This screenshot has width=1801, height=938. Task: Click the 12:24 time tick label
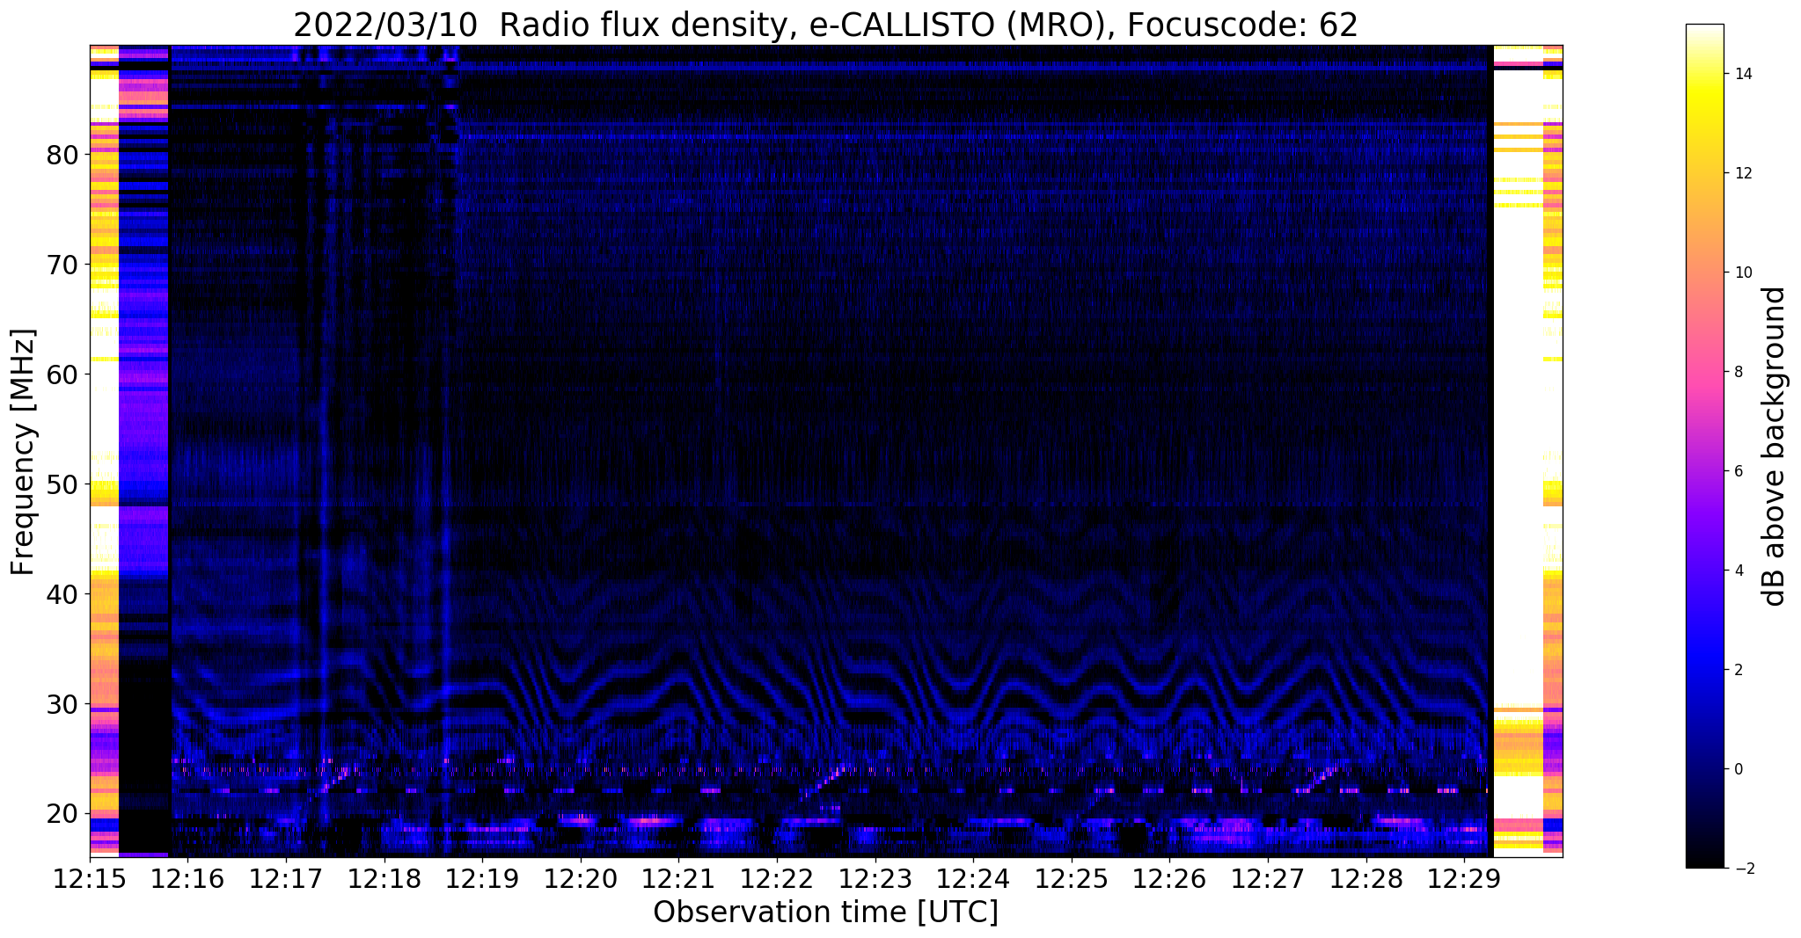tap(973, 878)
